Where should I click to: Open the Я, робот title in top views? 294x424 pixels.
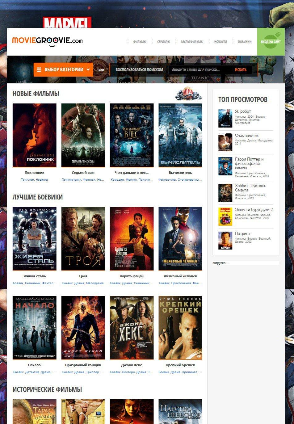click(243, 111)
